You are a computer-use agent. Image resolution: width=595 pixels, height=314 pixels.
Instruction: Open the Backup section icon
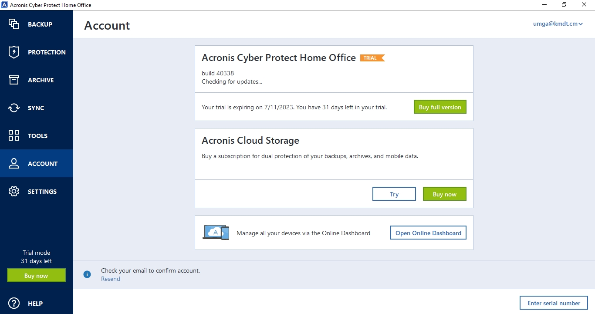14,24
